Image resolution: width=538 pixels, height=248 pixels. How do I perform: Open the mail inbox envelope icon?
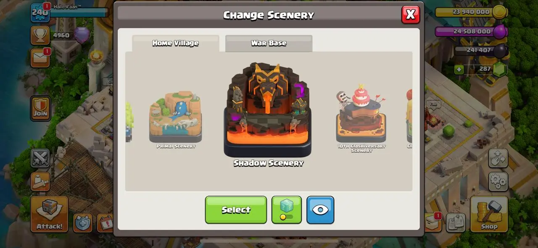click(40, 58)
